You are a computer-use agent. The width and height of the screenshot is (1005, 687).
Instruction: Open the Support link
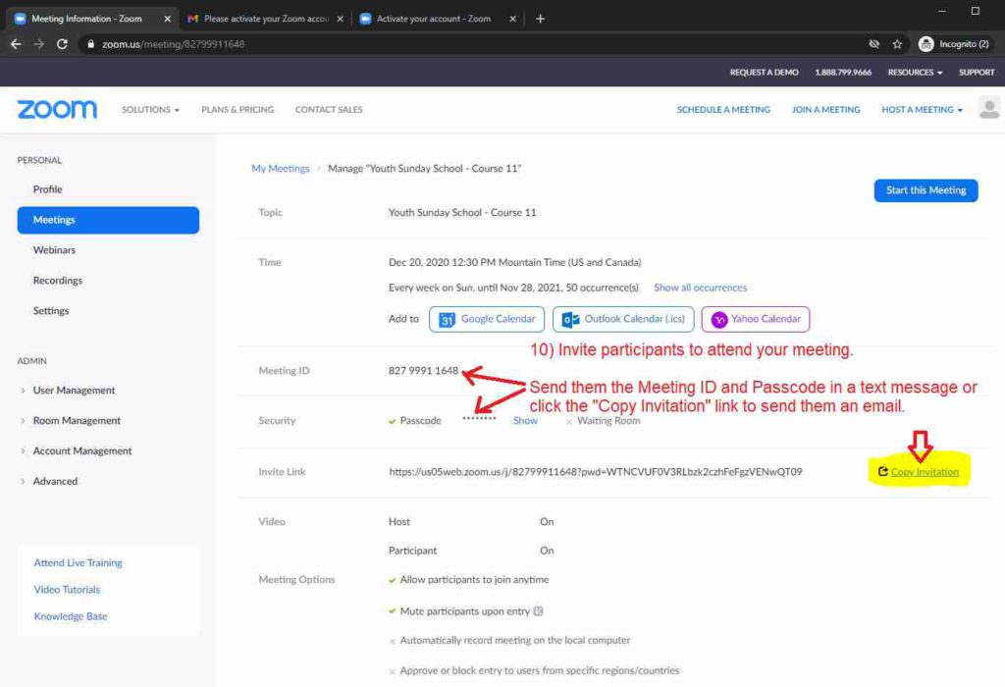pyautogui.click(x=977, y=73)
